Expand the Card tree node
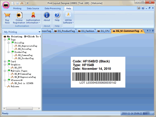Image resolution: width=156 pixels, height=117 pixels. click(5, 62)
